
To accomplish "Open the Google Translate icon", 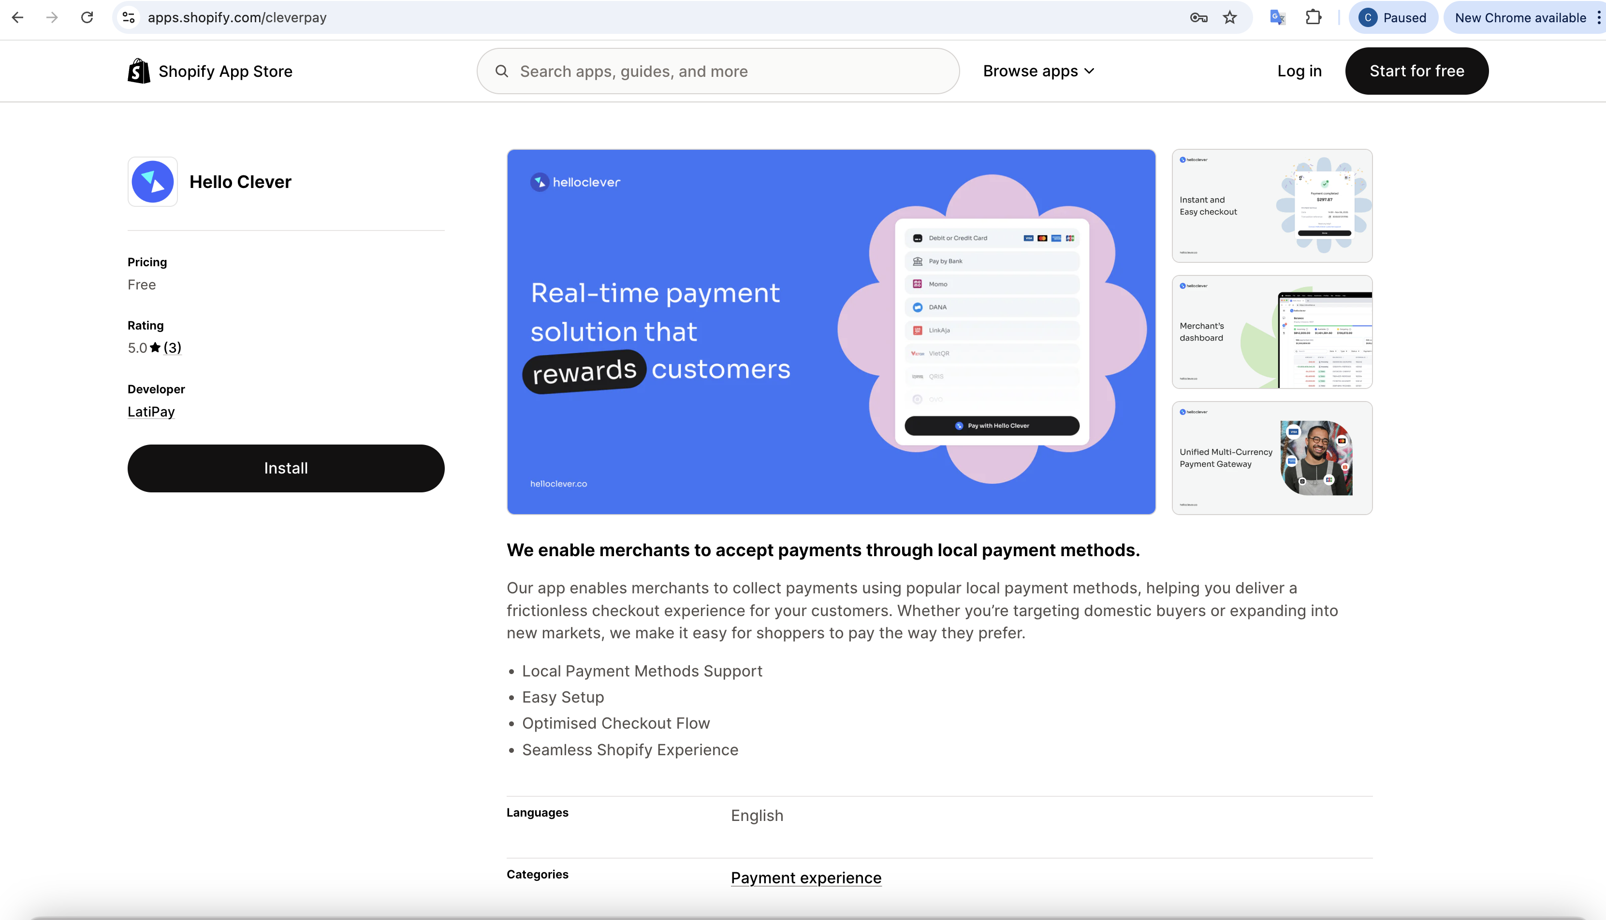I will (1277, 18).
